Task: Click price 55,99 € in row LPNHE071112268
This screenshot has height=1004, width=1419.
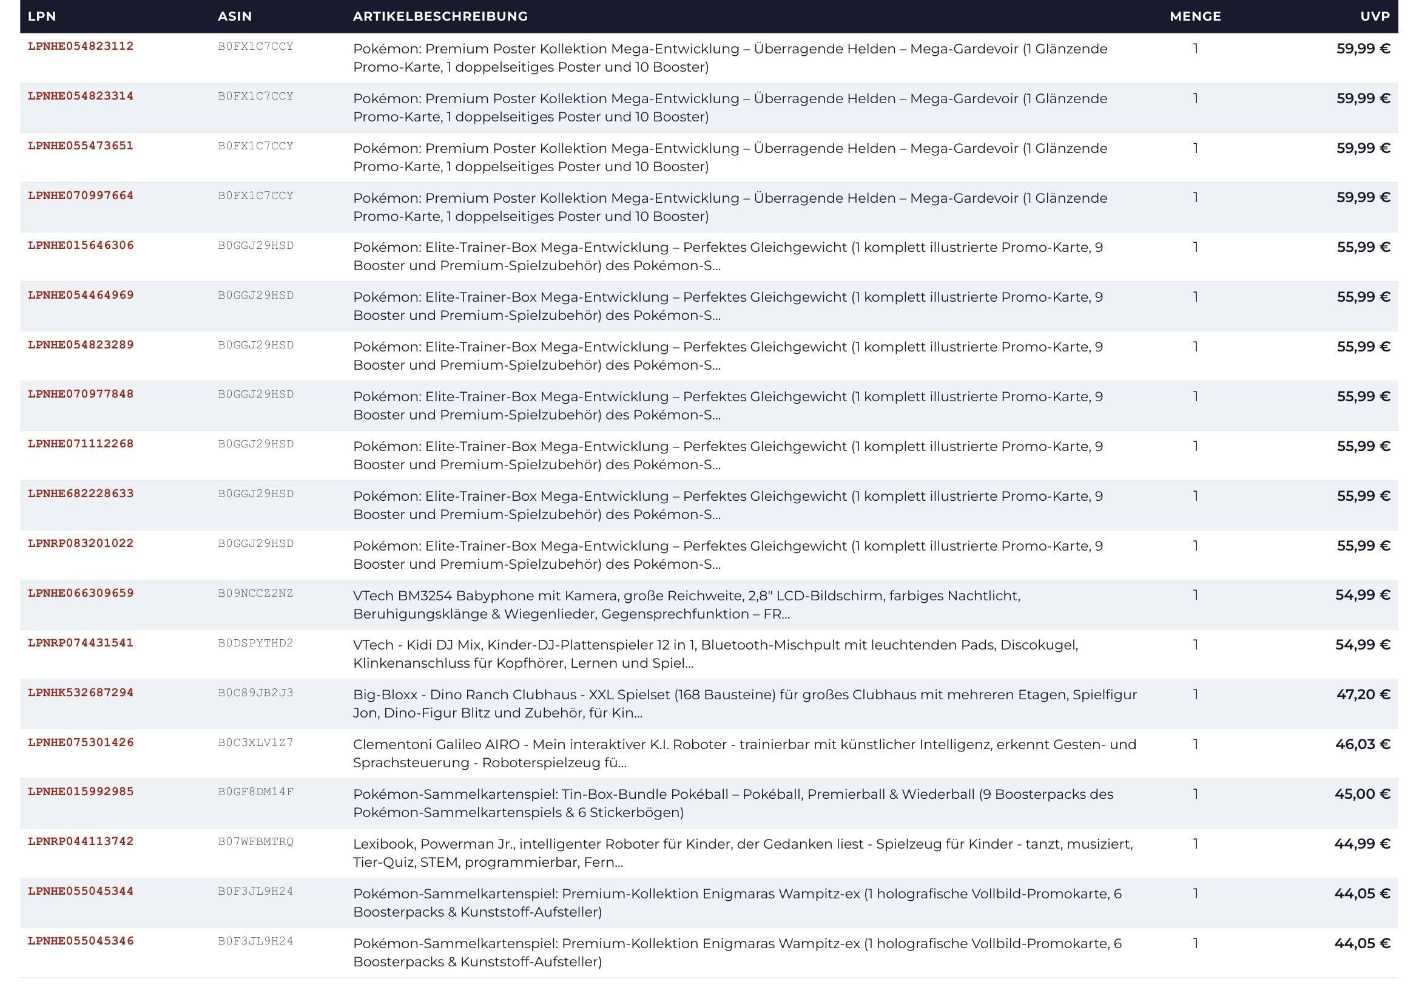Action: tap(1363, 446)
